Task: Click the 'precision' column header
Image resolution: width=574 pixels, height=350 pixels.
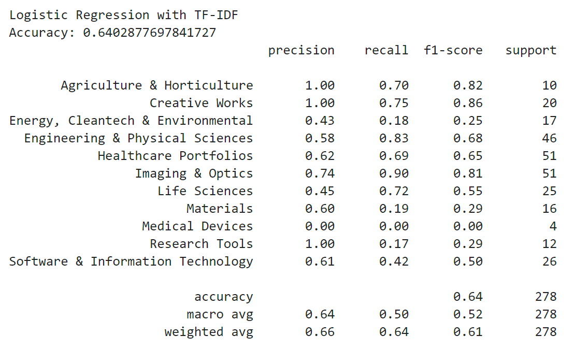Action: click(x=301, y=50)
